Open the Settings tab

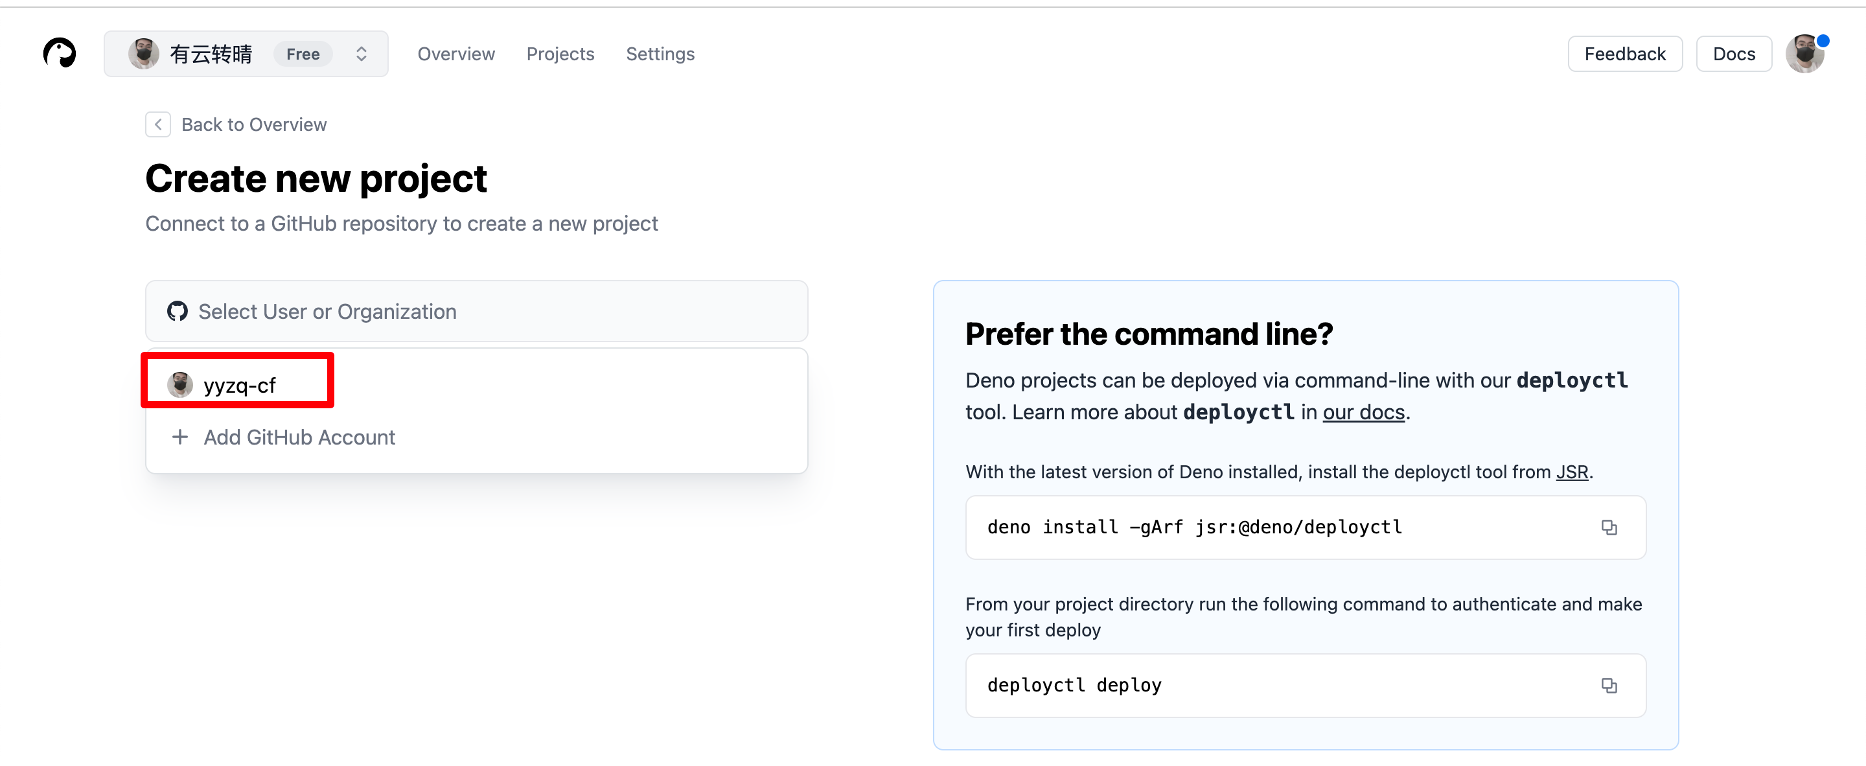[x=659, y=54]
